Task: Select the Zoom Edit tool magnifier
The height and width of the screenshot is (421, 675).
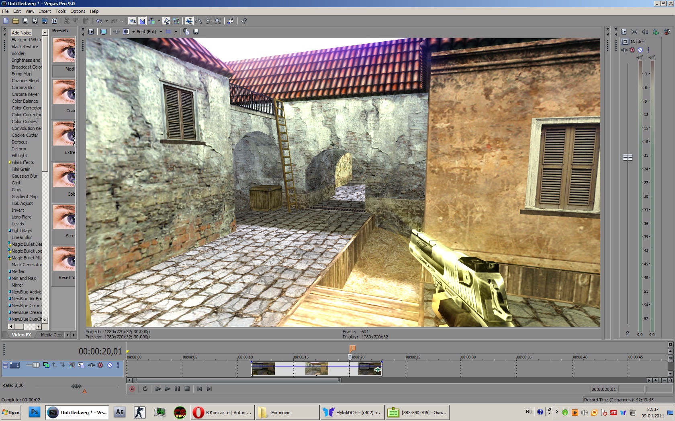Action: 218,21
